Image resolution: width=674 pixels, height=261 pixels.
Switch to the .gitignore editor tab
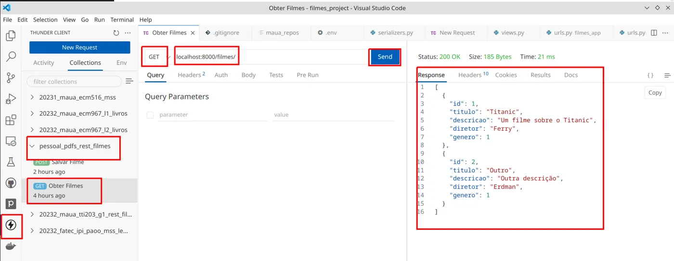[x=226, y=33]
